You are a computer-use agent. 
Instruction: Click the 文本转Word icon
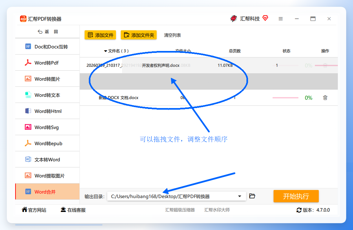coord(28,159)
